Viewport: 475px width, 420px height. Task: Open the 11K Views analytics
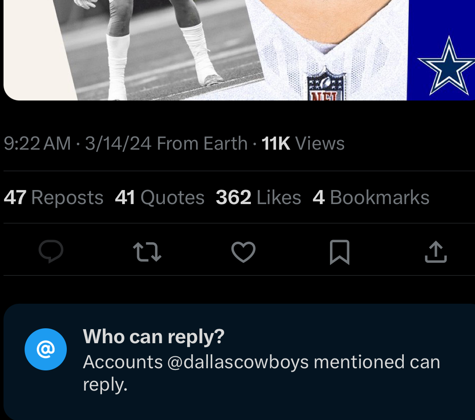click(303, 144)
